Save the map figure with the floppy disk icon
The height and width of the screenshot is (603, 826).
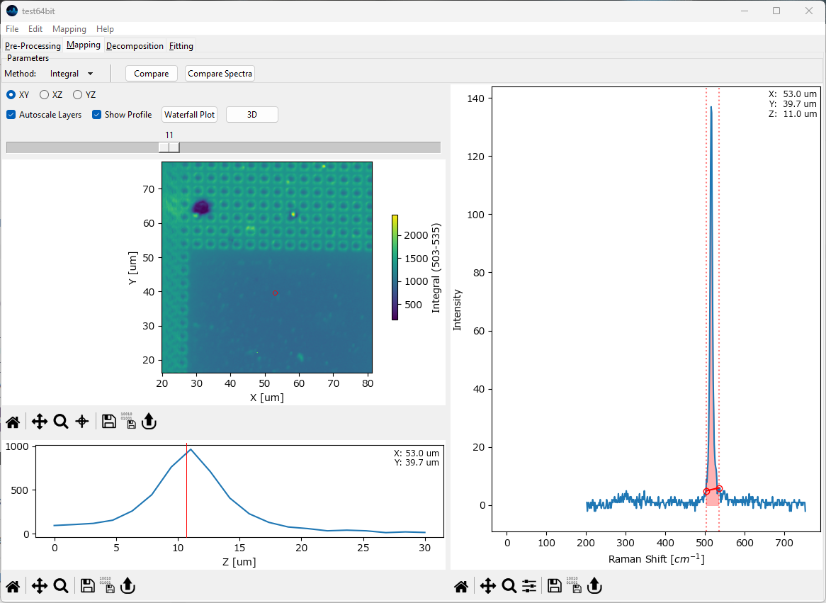pyautogui.click(x=109, y=422)
